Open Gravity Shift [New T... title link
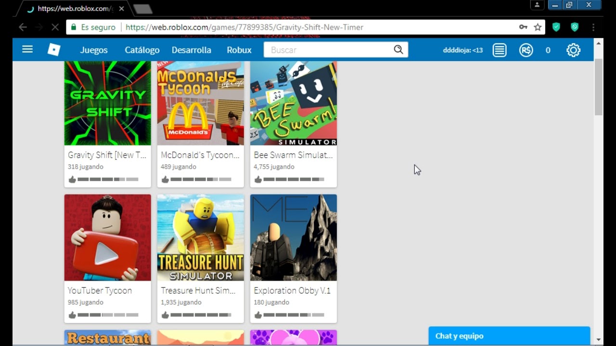Viewport: 616px width, 346px height. tap(107, 155)
